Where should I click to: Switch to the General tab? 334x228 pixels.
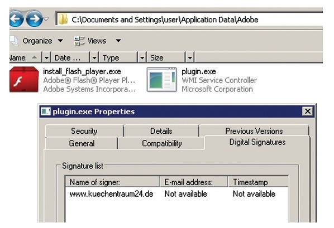point(82,143)
